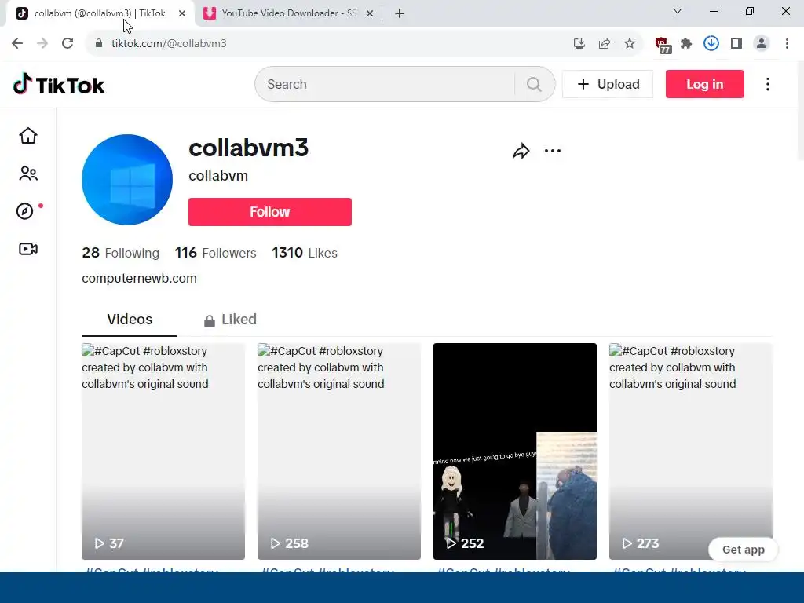
Task: Open the TikTok header vertical dots menu
Action: pyautogui.click(x=768, y=84)
